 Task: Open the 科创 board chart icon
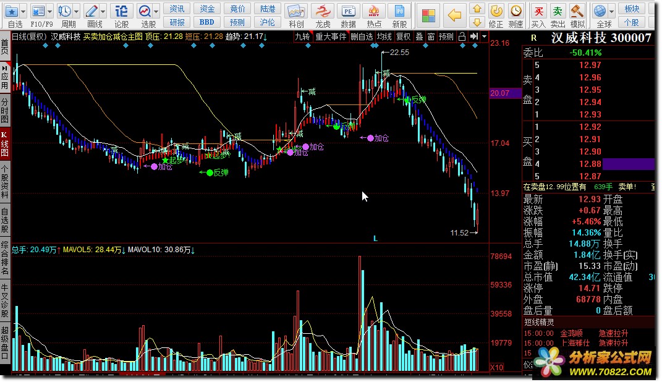(296, 11)
